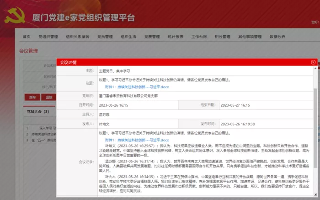Select table row 1 深入学习
Image resolution: width=320 pixels, height=200 pixels.
coord(40,128)
